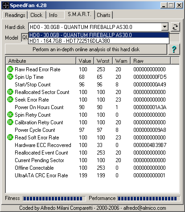Image resolution: width=185 pixels, height=212 pixels.
Task: Click OK icon beside Read Soft Error Rate
Action: [x=10, y=138]
